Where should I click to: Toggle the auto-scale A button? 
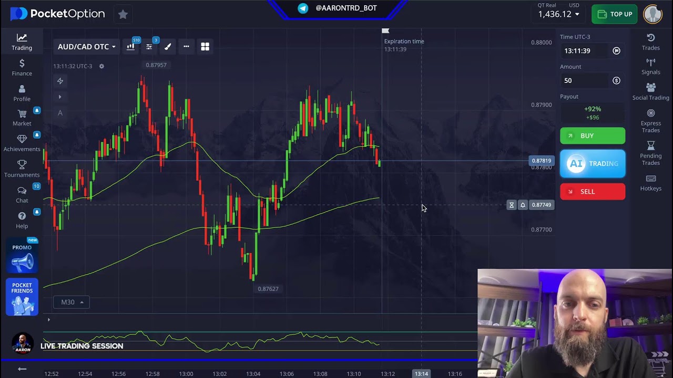click(x=60, y=113)
